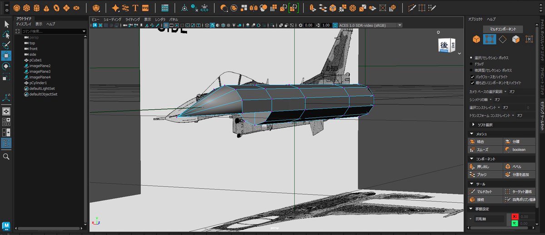
Task: Create a polygon torus from the shelf
Action: [x=56, y=8]
